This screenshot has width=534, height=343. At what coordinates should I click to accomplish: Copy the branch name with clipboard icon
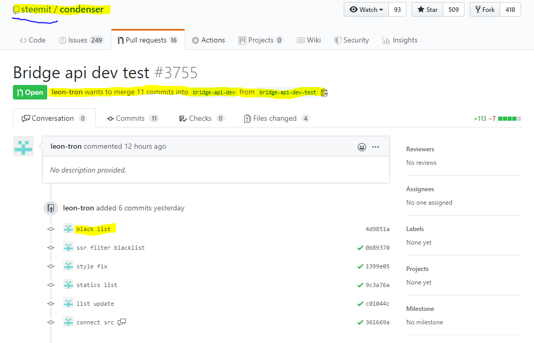[324, 93]
